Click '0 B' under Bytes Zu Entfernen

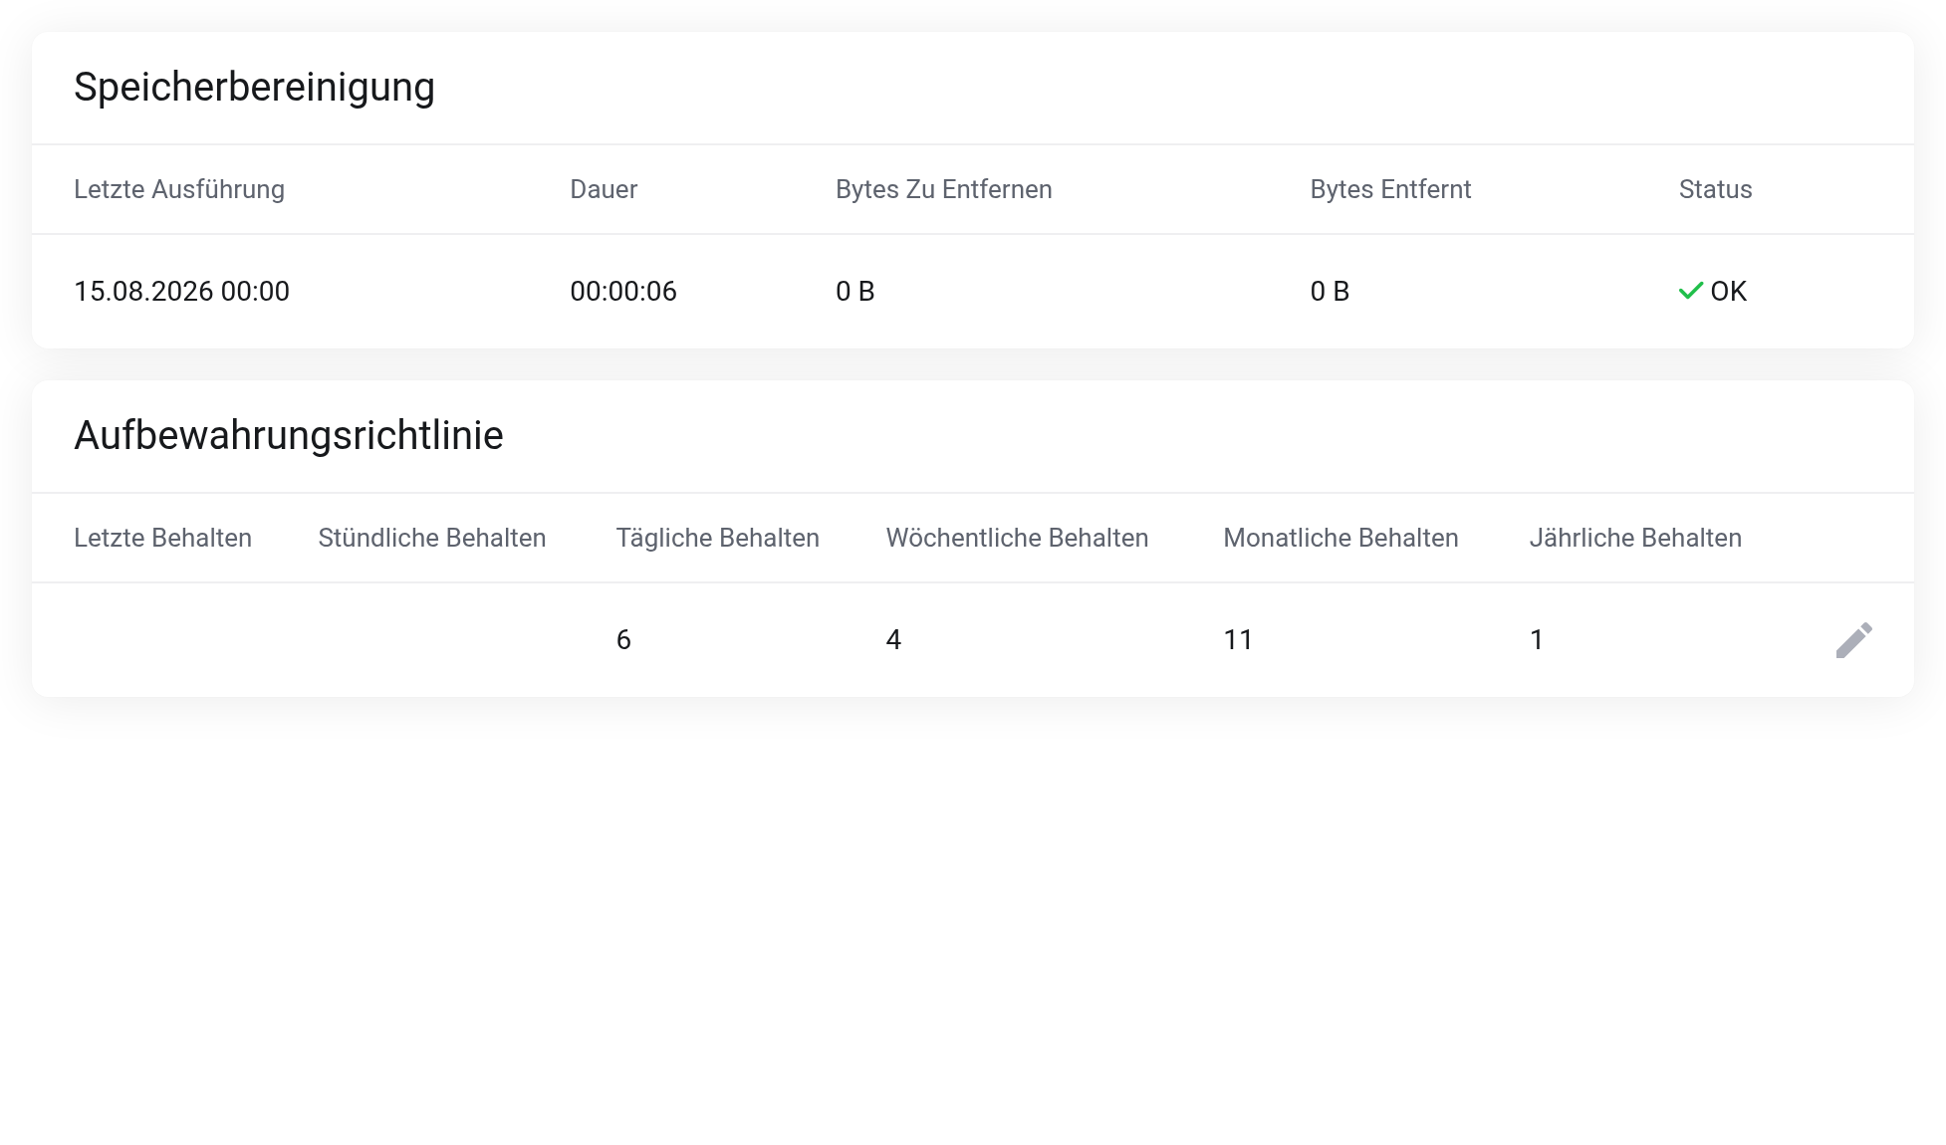[855, 291]
